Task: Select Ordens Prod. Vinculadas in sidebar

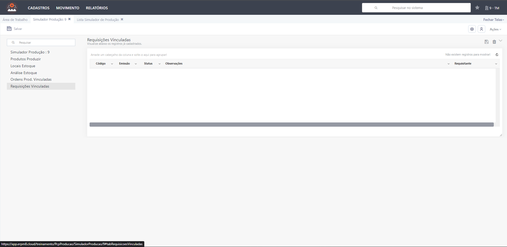Action: coord(41,79)
